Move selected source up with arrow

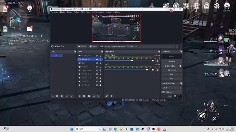(x=94, y=96)
